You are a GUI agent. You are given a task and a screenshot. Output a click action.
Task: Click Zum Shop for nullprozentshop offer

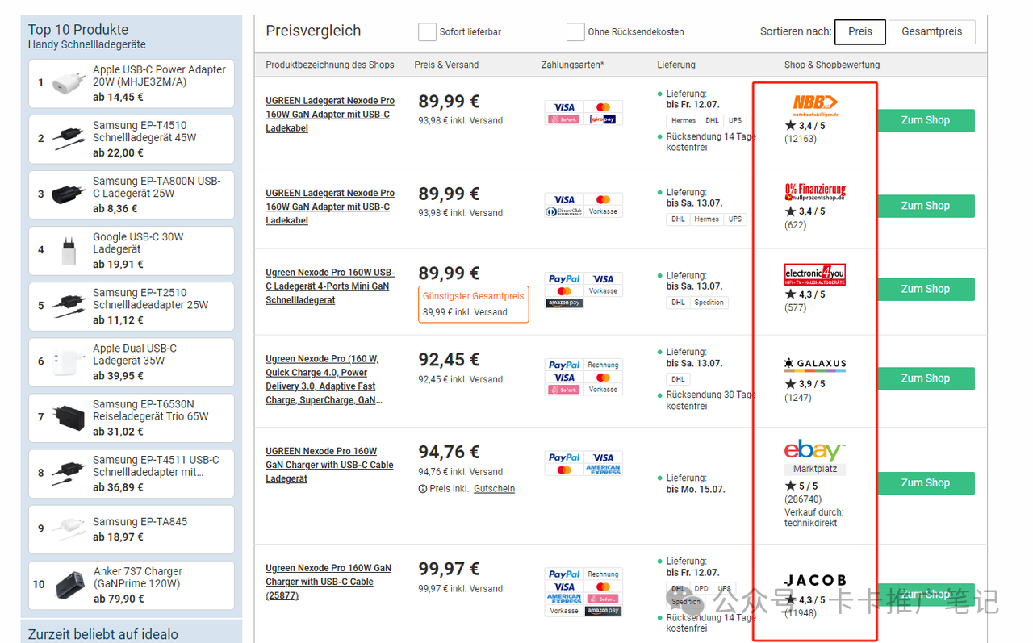click(x=926, y=206)
